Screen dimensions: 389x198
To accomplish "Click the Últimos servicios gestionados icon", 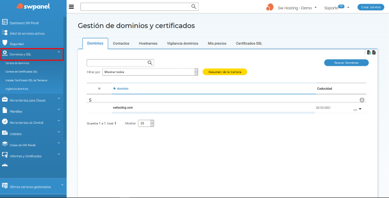I will (5, 186).
